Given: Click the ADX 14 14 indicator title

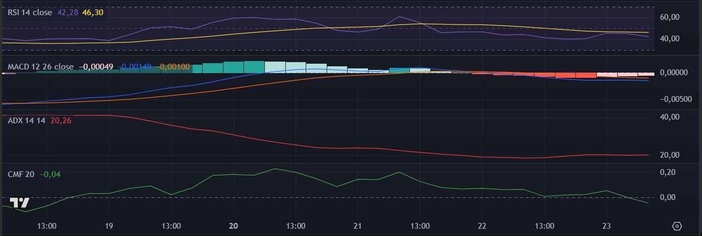Looking at the screenshot, I should [x=27, y=121].
